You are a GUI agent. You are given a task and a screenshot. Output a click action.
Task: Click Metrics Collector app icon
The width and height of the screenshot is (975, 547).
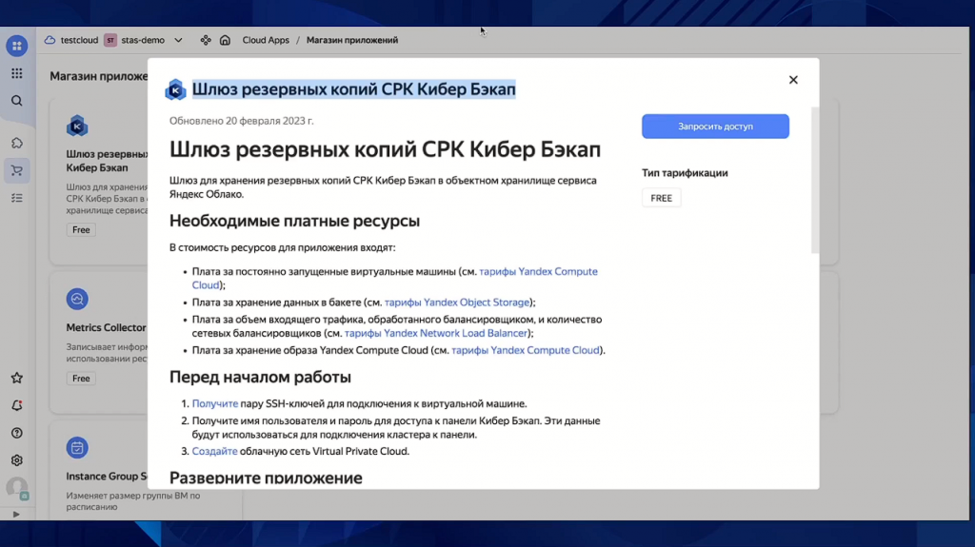tap(77, 299)
